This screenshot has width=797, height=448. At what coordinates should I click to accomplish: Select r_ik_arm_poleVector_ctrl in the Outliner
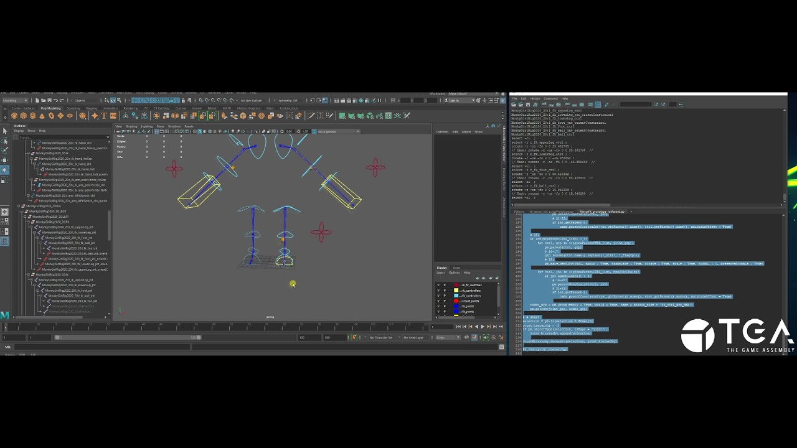pos(73,185)
